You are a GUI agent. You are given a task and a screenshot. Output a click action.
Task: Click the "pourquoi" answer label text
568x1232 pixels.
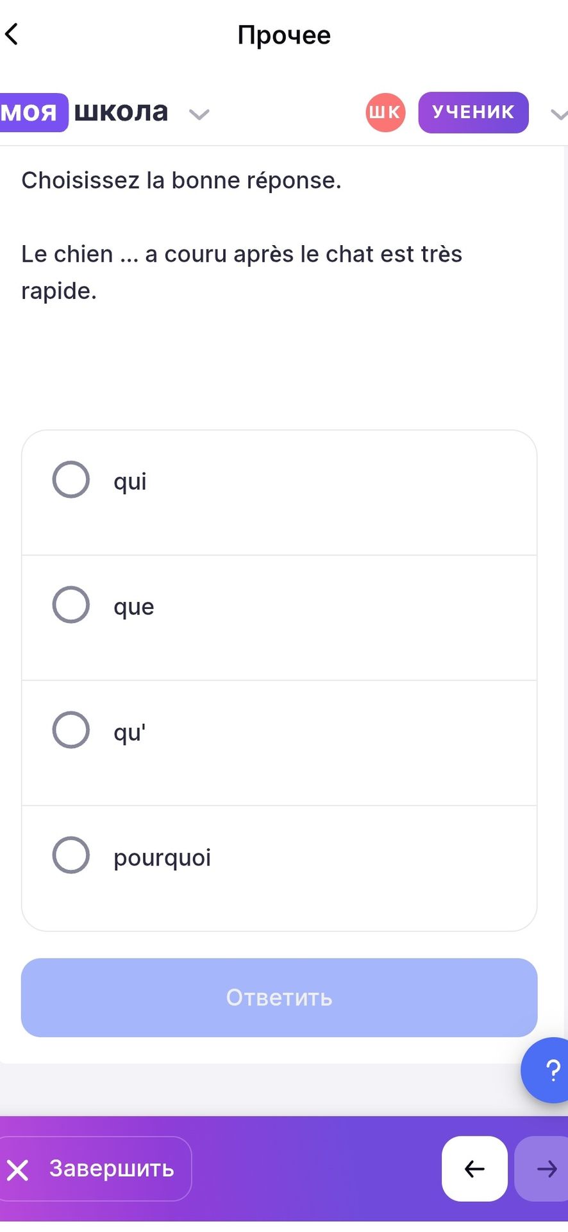click(x=162, y=858)
